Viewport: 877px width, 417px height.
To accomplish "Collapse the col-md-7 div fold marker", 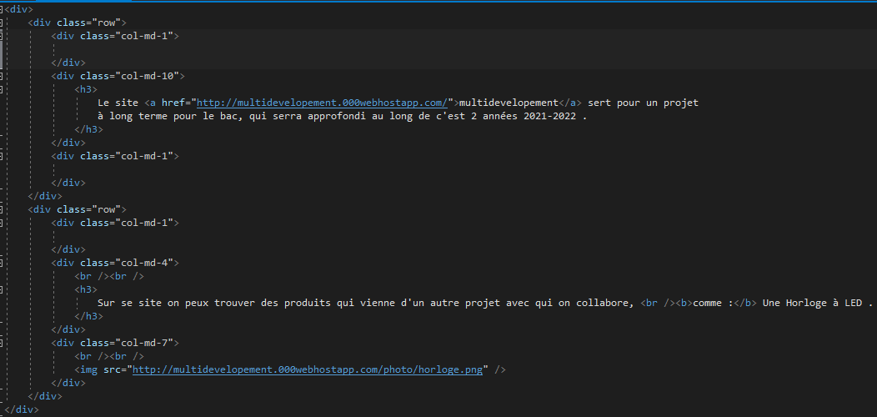I will click(1, 343).
